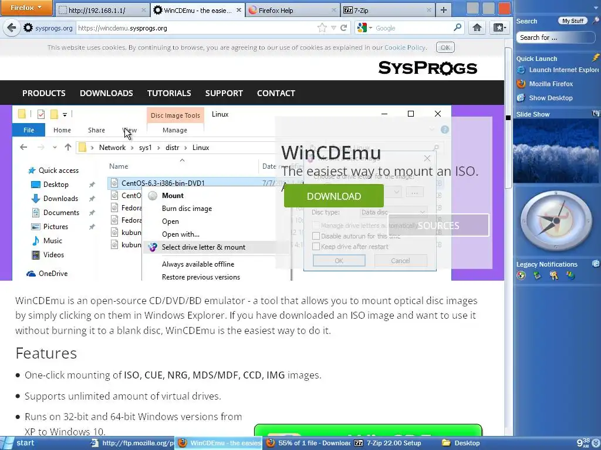Screen dimensions: 601x450
Task: Open the 55% download progress taskbar window
Action: point(308,443)
